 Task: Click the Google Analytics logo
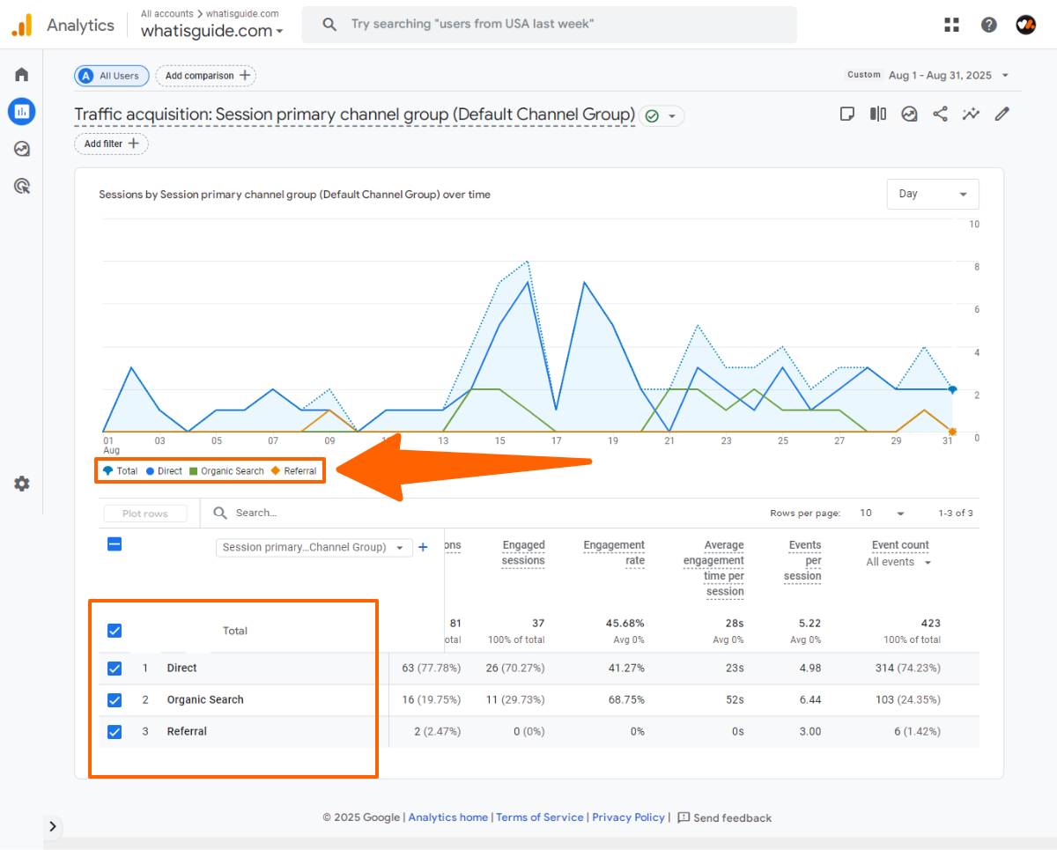coord(22,25)
